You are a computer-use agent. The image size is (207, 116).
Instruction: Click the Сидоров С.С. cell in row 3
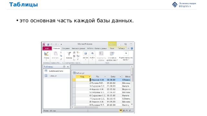[x=99, y=86]
